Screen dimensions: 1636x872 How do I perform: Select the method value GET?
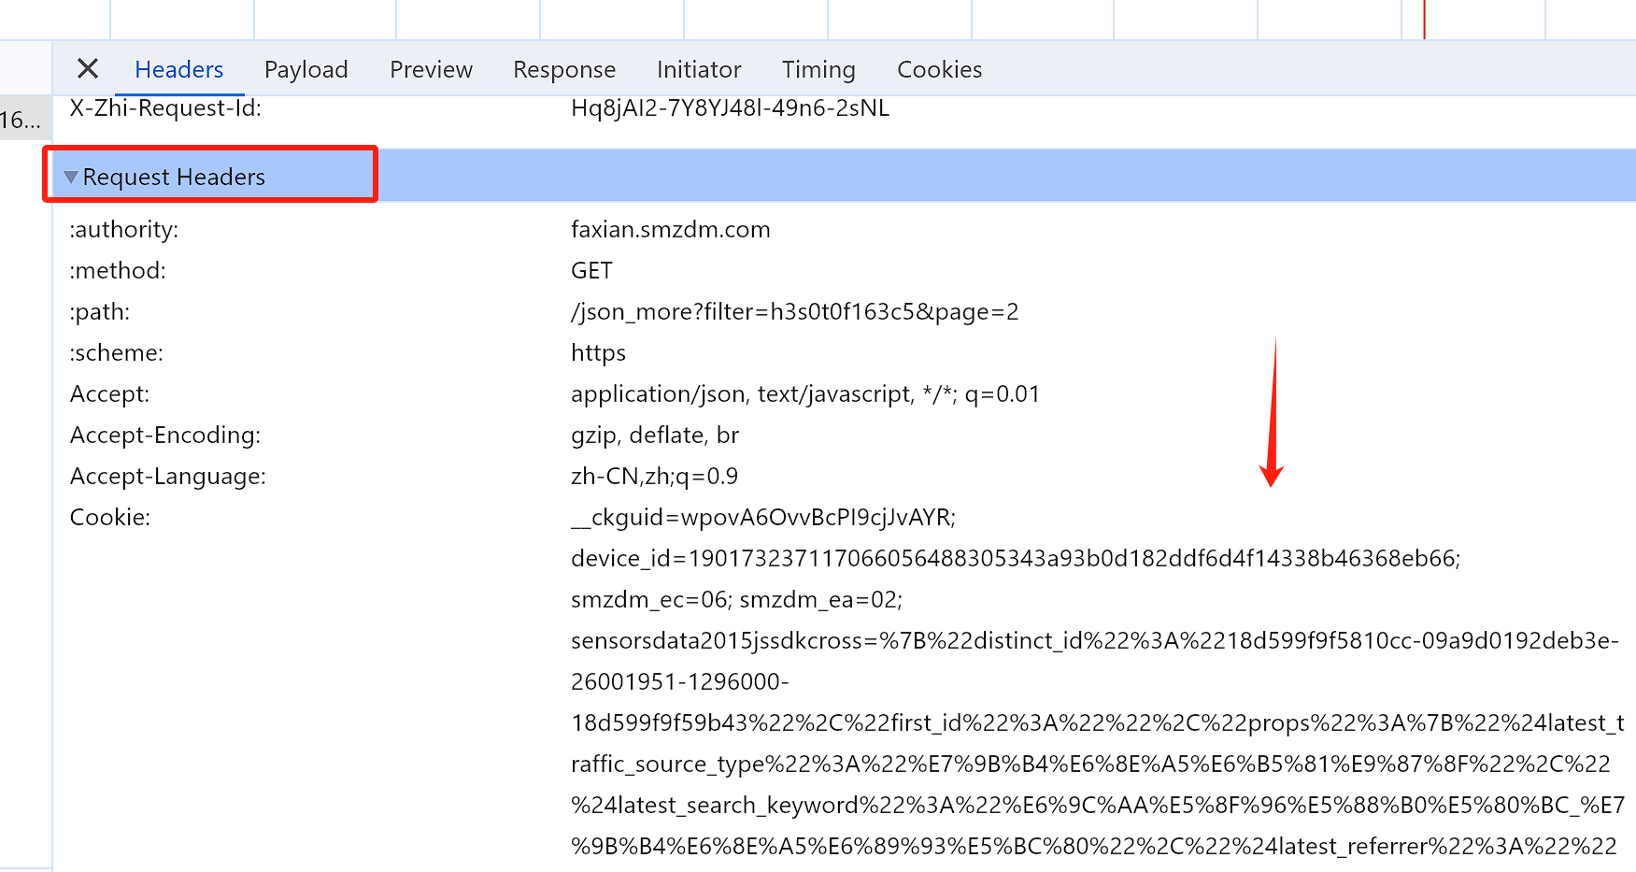tap(591, 271)
